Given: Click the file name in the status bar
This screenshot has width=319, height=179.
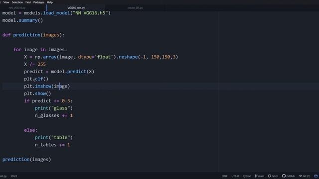Looking at the screenshot, I should [x=3, y=176].
